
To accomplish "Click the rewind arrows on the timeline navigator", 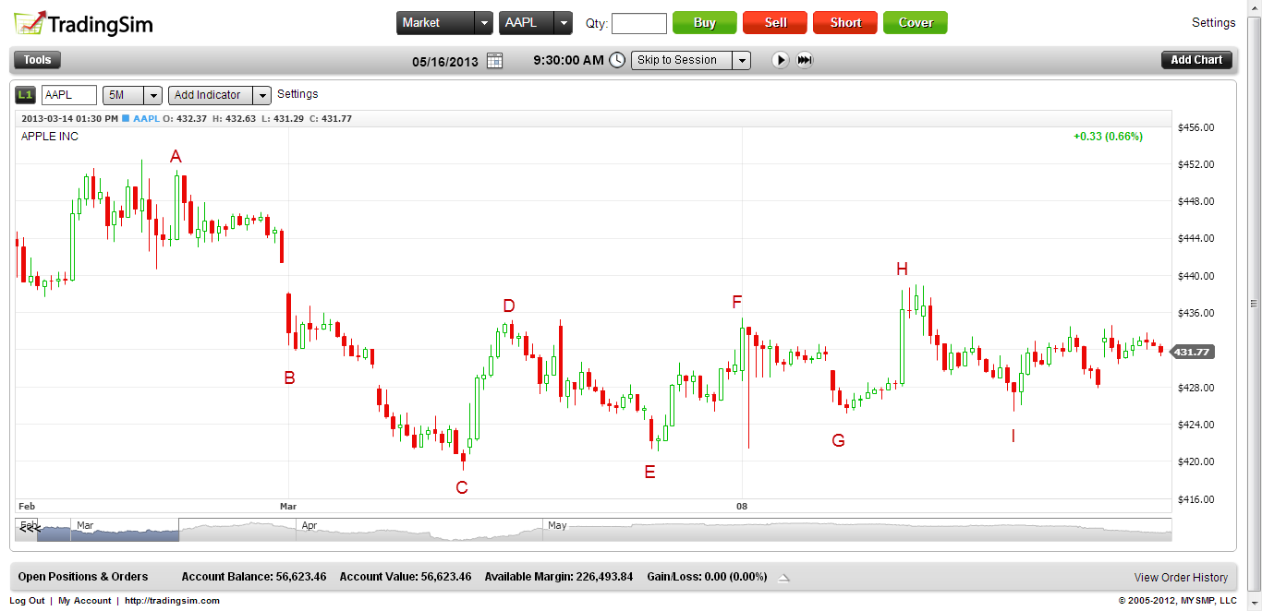I will [x=30, y=528].
